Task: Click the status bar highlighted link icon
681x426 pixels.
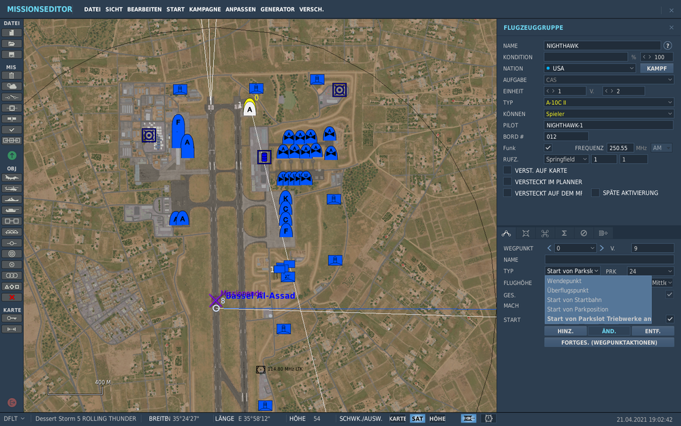Action: coord(469,419)
